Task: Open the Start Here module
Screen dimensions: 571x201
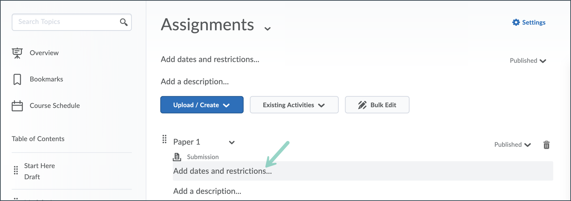Action: (40, 166)
